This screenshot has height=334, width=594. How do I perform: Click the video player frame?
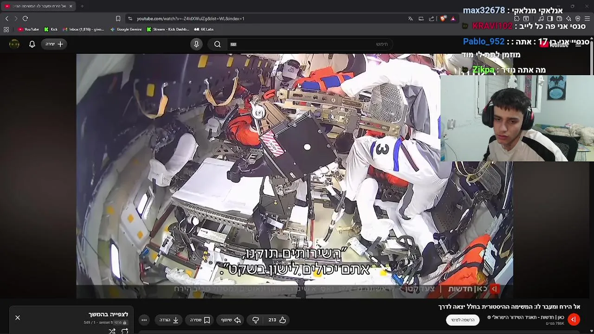click(295, 176)
